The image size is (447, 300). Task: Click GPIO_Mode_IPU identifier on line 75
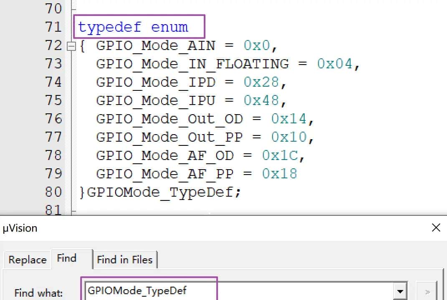click(x=155, y=101)
